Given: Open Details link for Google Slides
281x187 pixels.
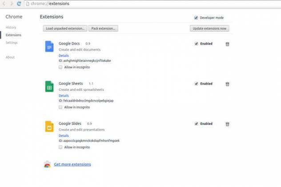Looking at the screenshot, I should click(64, 136).
